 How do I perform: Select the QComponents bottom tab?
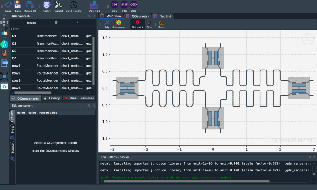[x=25, y=98]
